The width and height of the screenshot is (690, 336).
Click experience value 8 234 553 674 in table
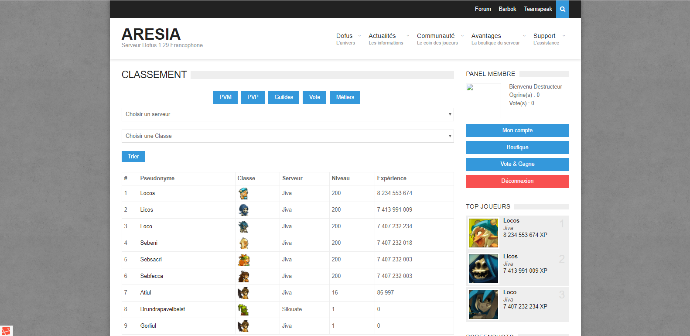point(395,193)
